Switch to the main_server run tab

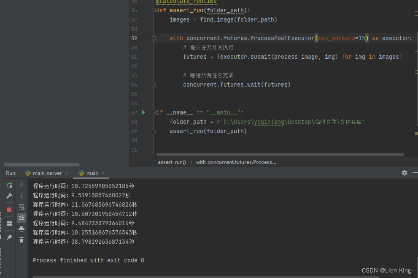pos(46,173)
